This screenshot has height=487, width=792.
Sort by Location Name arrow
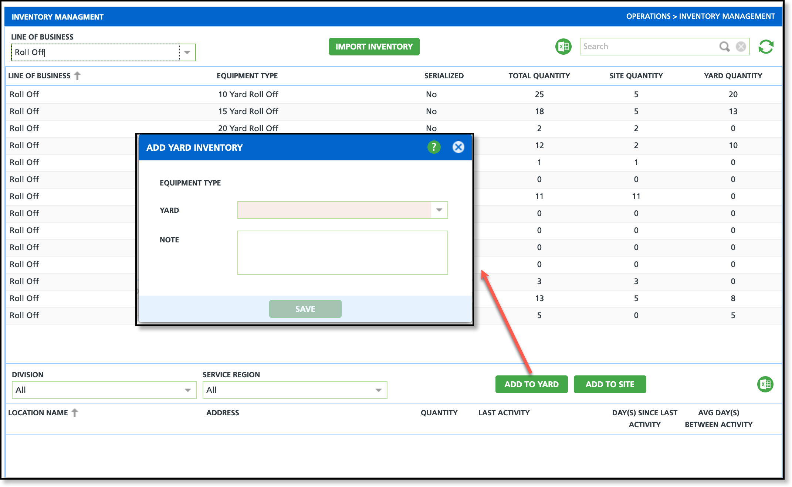[75, 413]
